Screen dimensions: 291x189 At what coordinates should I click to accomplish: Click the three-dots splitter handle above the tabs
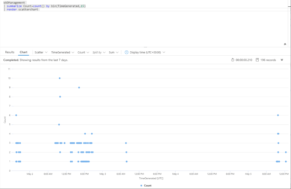pos(145,47)
